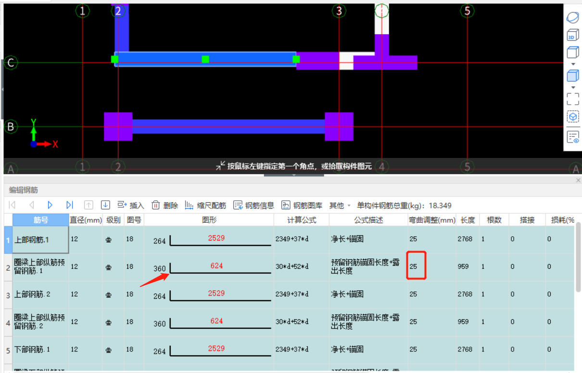Switch to 3D view icon

(572, 35)
